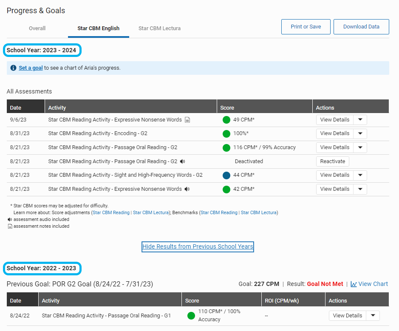Click the "100%*" score value
Viewport: 399px width, 331px height.
coord(241,133)
